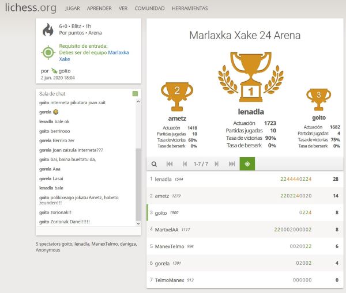Click the green jump-to-my-position button
The height and width of the screenshot is (293, 346).
247,164
